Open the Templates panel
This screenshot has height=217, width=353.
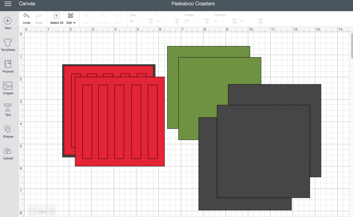(x=8, y=45)
